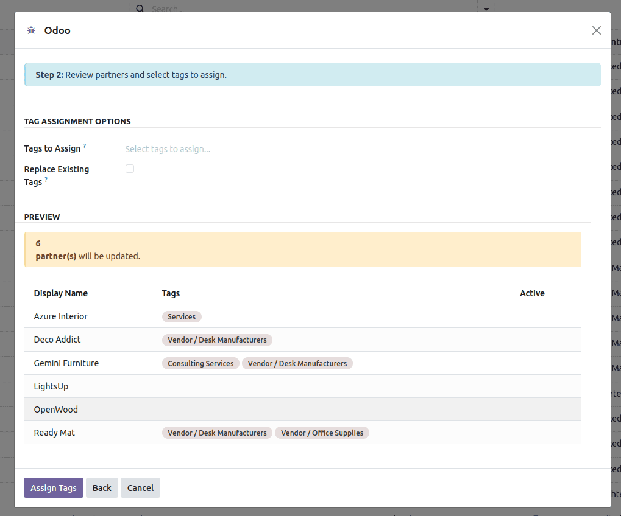621x516 pixels.
Task: Select the Azure Interior partner row
Action: point(60,316)
